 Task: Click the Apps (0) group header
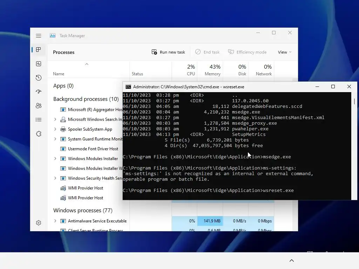point(63,86)
